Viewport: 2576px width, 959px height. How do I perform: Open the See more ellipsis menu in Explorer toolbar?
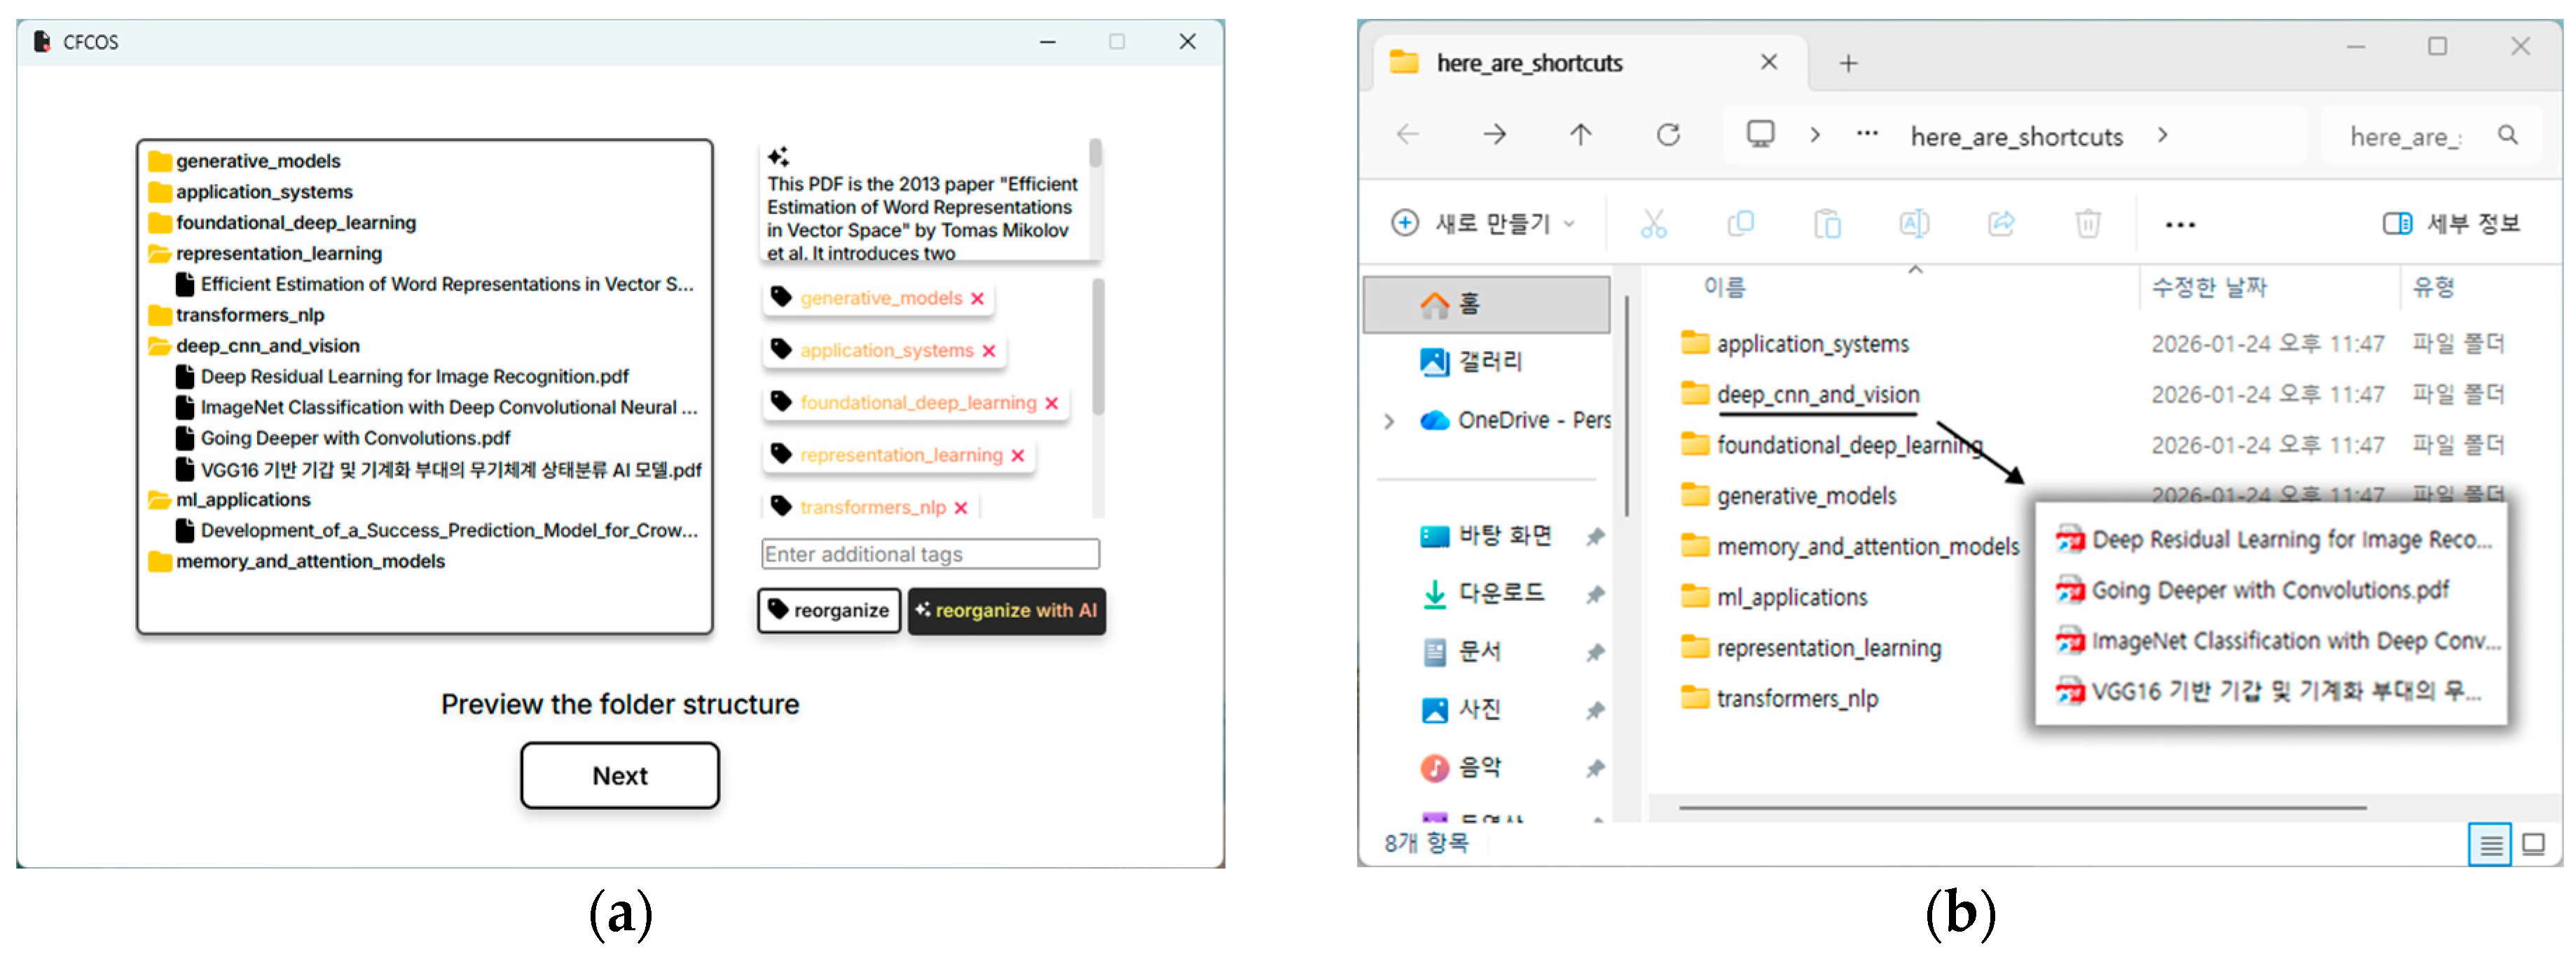coord(2179,224)
